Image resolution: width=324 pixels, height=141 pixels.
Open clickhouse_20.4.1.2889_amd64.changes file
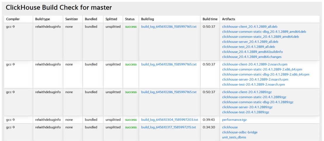pyautogui.click(x=252, y=57)
